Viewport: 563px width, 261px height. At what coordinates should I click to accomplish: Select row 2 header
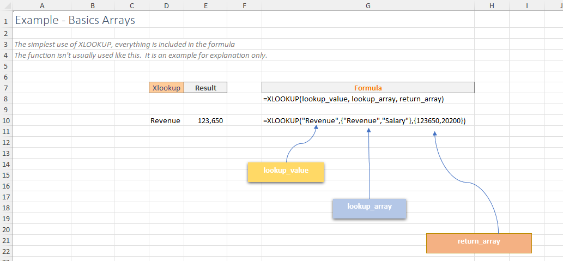point(6,33)
